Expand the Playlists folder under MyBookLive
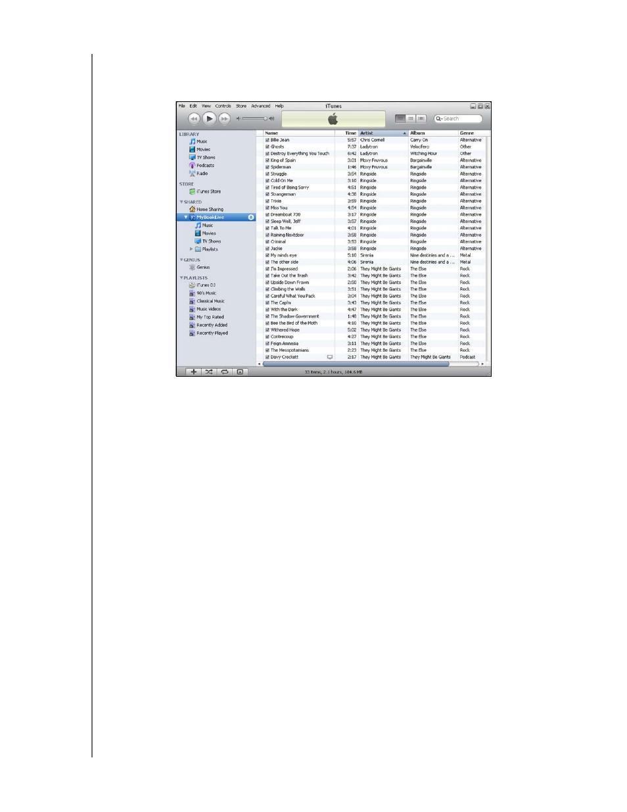627x812 pixels. pyautogui.click(x=191, y=249)
